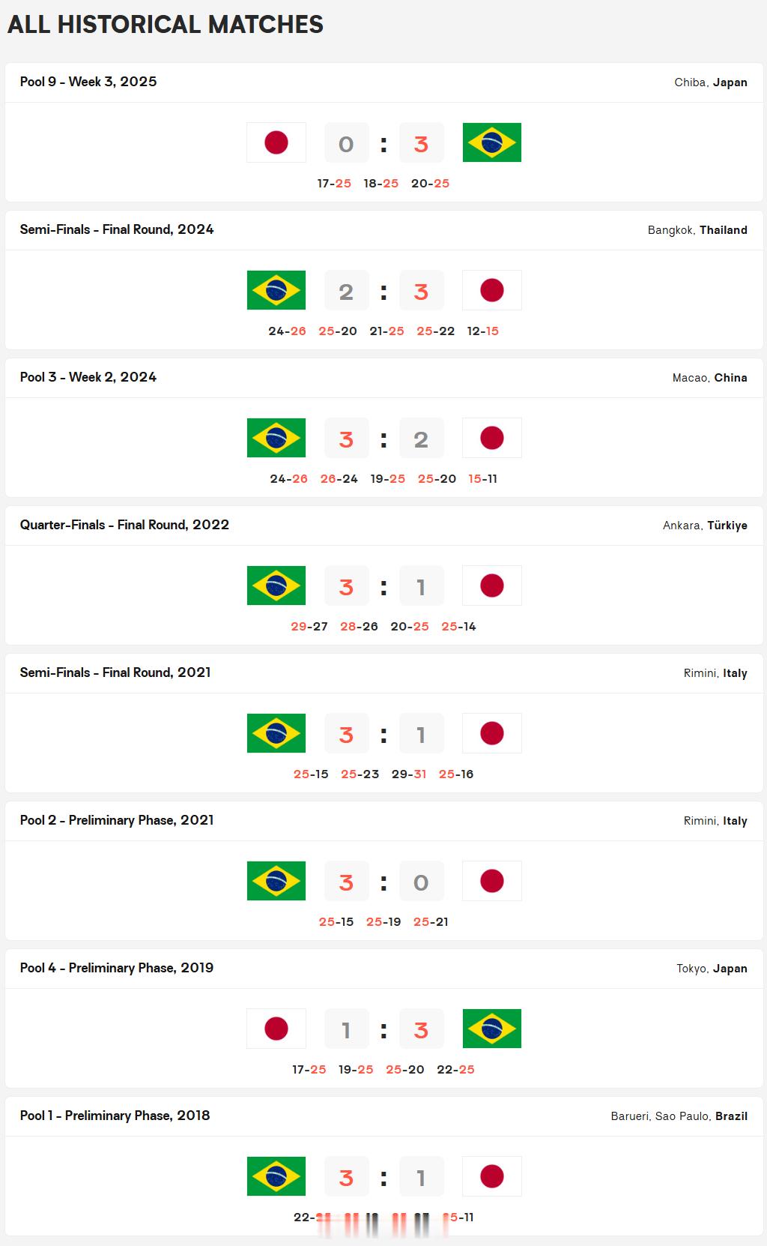The image size is (767, 1246).
Task: Click Japan flag in Pool 2 2021 match
Action: tap(492, 881)
